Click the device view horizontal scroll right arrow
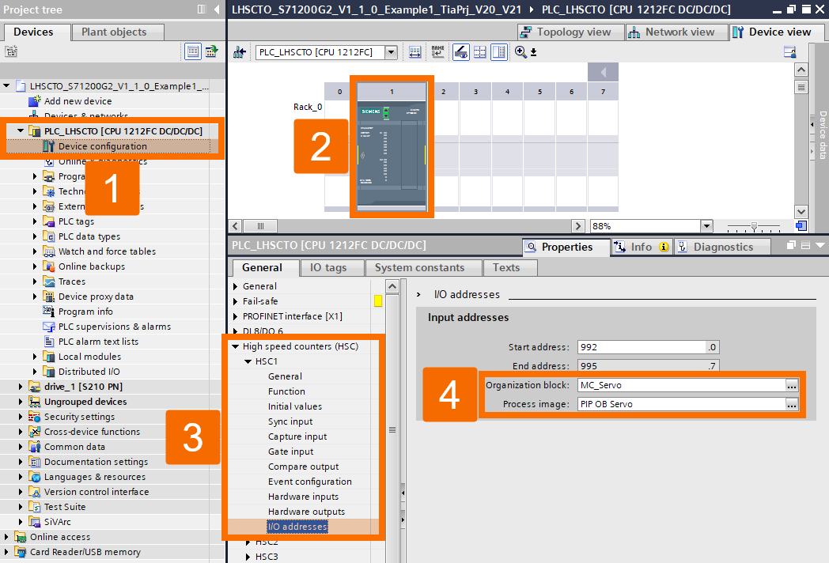829x563 pixels. pos(578,226)
